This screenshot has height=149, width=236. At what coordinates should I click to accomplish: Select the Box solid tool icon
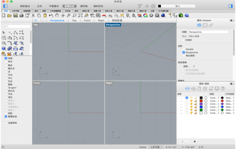click(x=4, y=49)
